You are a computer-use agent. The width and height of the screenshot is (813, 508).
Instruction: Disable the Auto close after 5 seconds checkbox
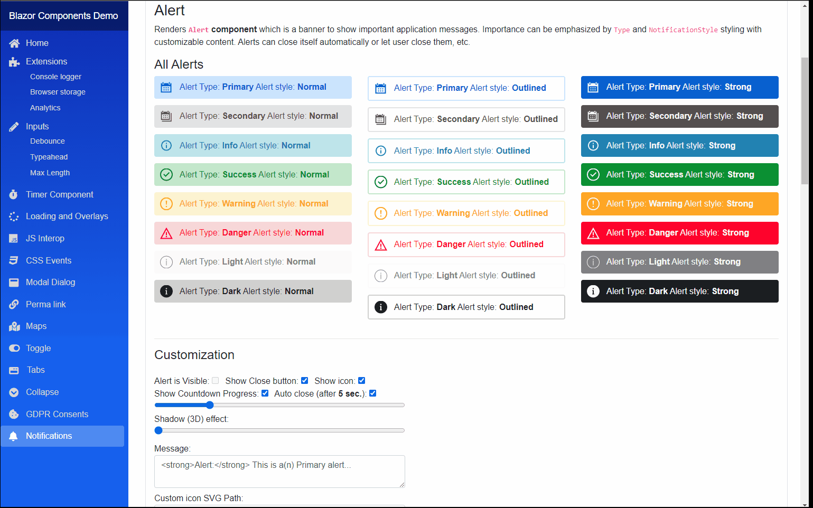click(x=372, y=393)
